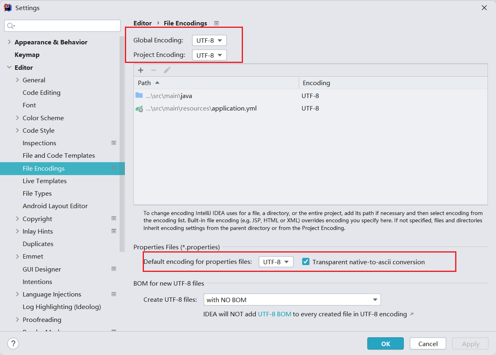Click the project icon next to Inspections
Image resolution: width=496 pixels, height=355 pixels.
click(114, 143)
